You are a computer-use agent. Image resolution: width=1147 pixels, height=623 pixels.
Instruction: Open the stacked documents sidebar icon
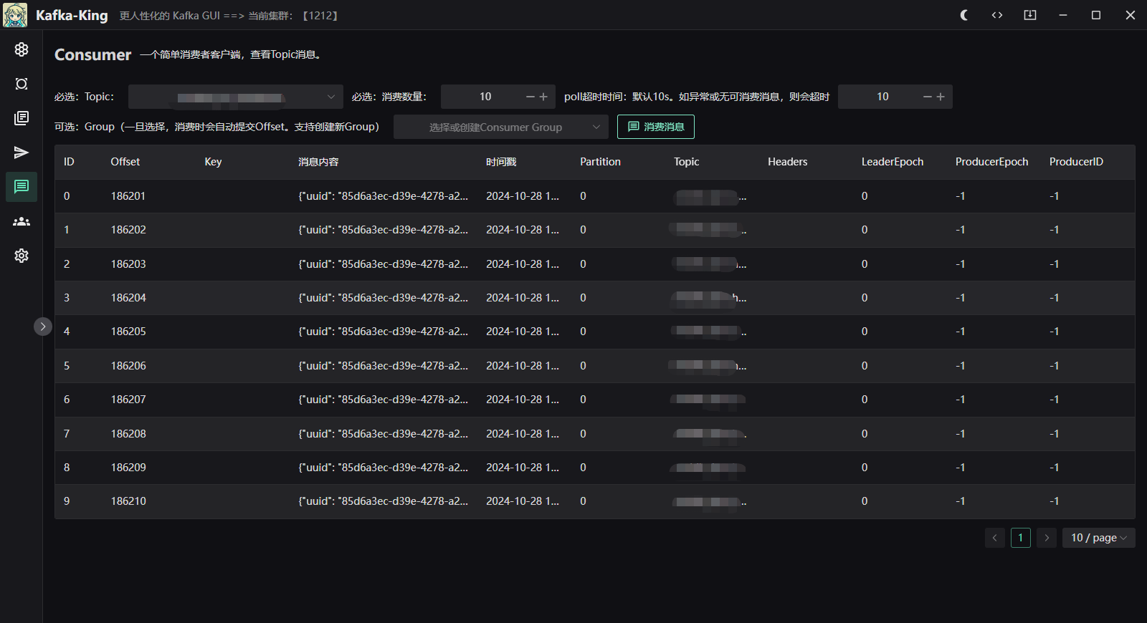[22, 118]
